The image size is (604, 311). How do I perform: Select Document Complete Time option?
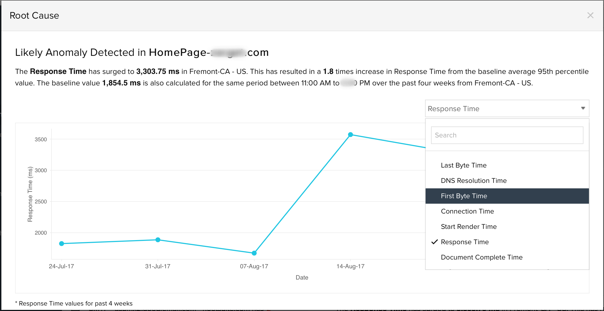point(482,257)
